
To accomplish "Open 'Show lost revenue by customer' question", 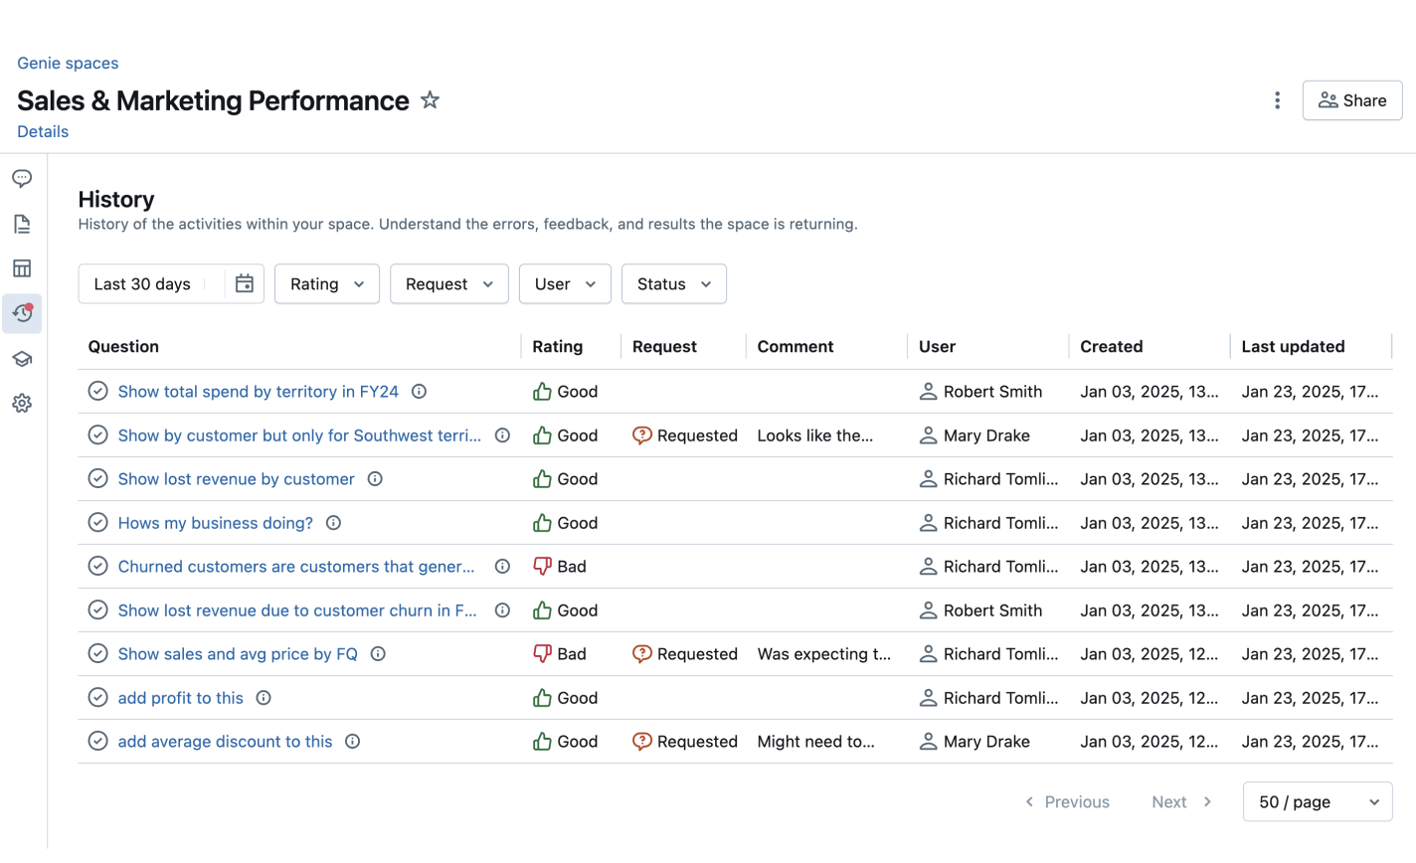I will (236, 479).
